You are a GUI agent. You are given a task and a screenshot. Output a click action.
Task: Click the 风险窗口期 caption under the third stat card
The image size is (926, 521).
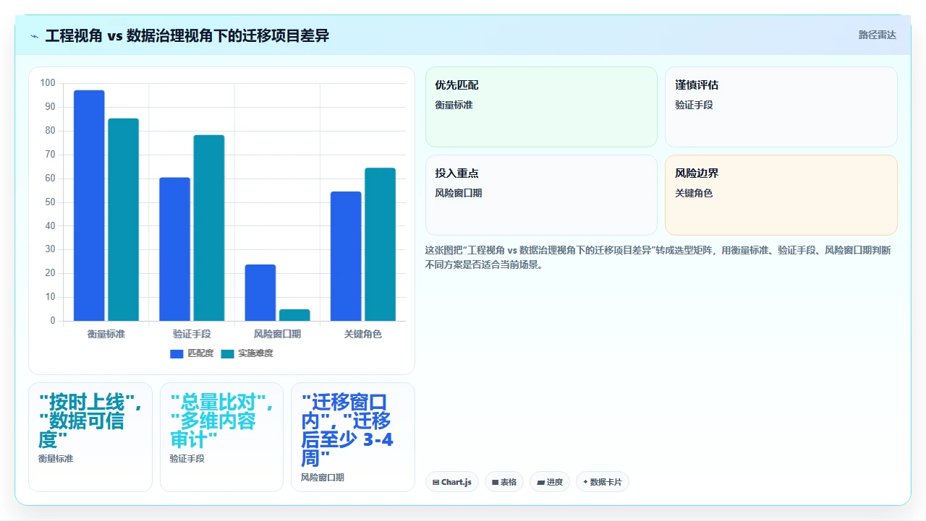tap(323, 478)
